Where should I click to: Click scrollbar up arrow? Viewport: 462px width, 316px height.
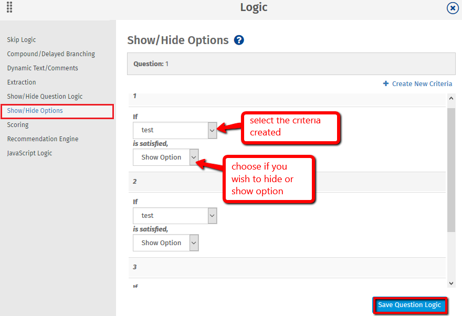coord(451,98)
